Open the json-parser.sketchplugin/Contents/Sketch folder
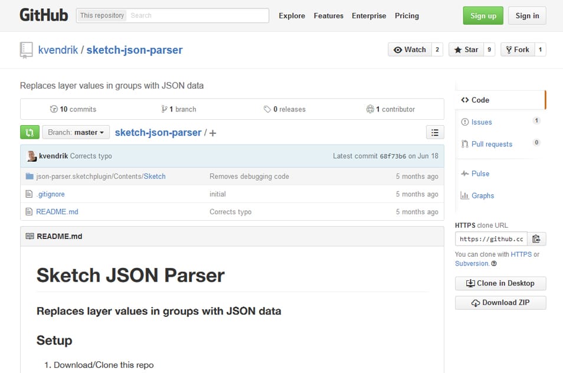The width and height of the screenshot is (563, 373). click(x=101, y=176)
